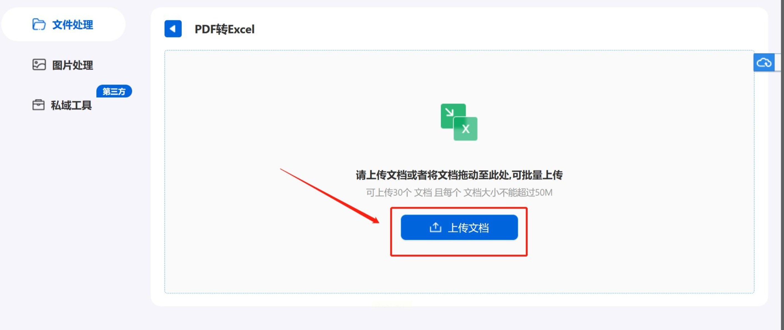Click the briefcase icon beside 私域工具
Viewport: 784px width, 330px height.
point(38,105)
